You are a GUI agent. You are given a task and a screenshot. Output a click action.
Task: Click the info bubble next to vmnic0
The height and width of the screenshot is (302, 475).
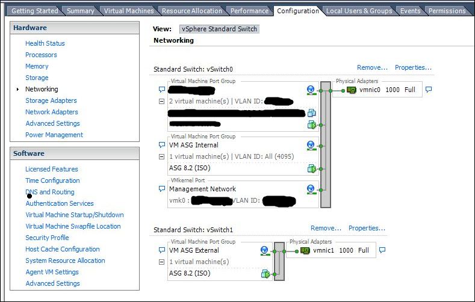point(428,90)
